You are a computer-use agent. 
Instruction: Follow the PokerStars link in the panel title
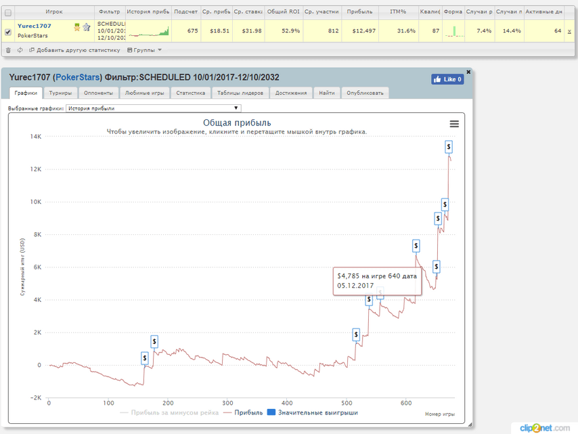78,77
